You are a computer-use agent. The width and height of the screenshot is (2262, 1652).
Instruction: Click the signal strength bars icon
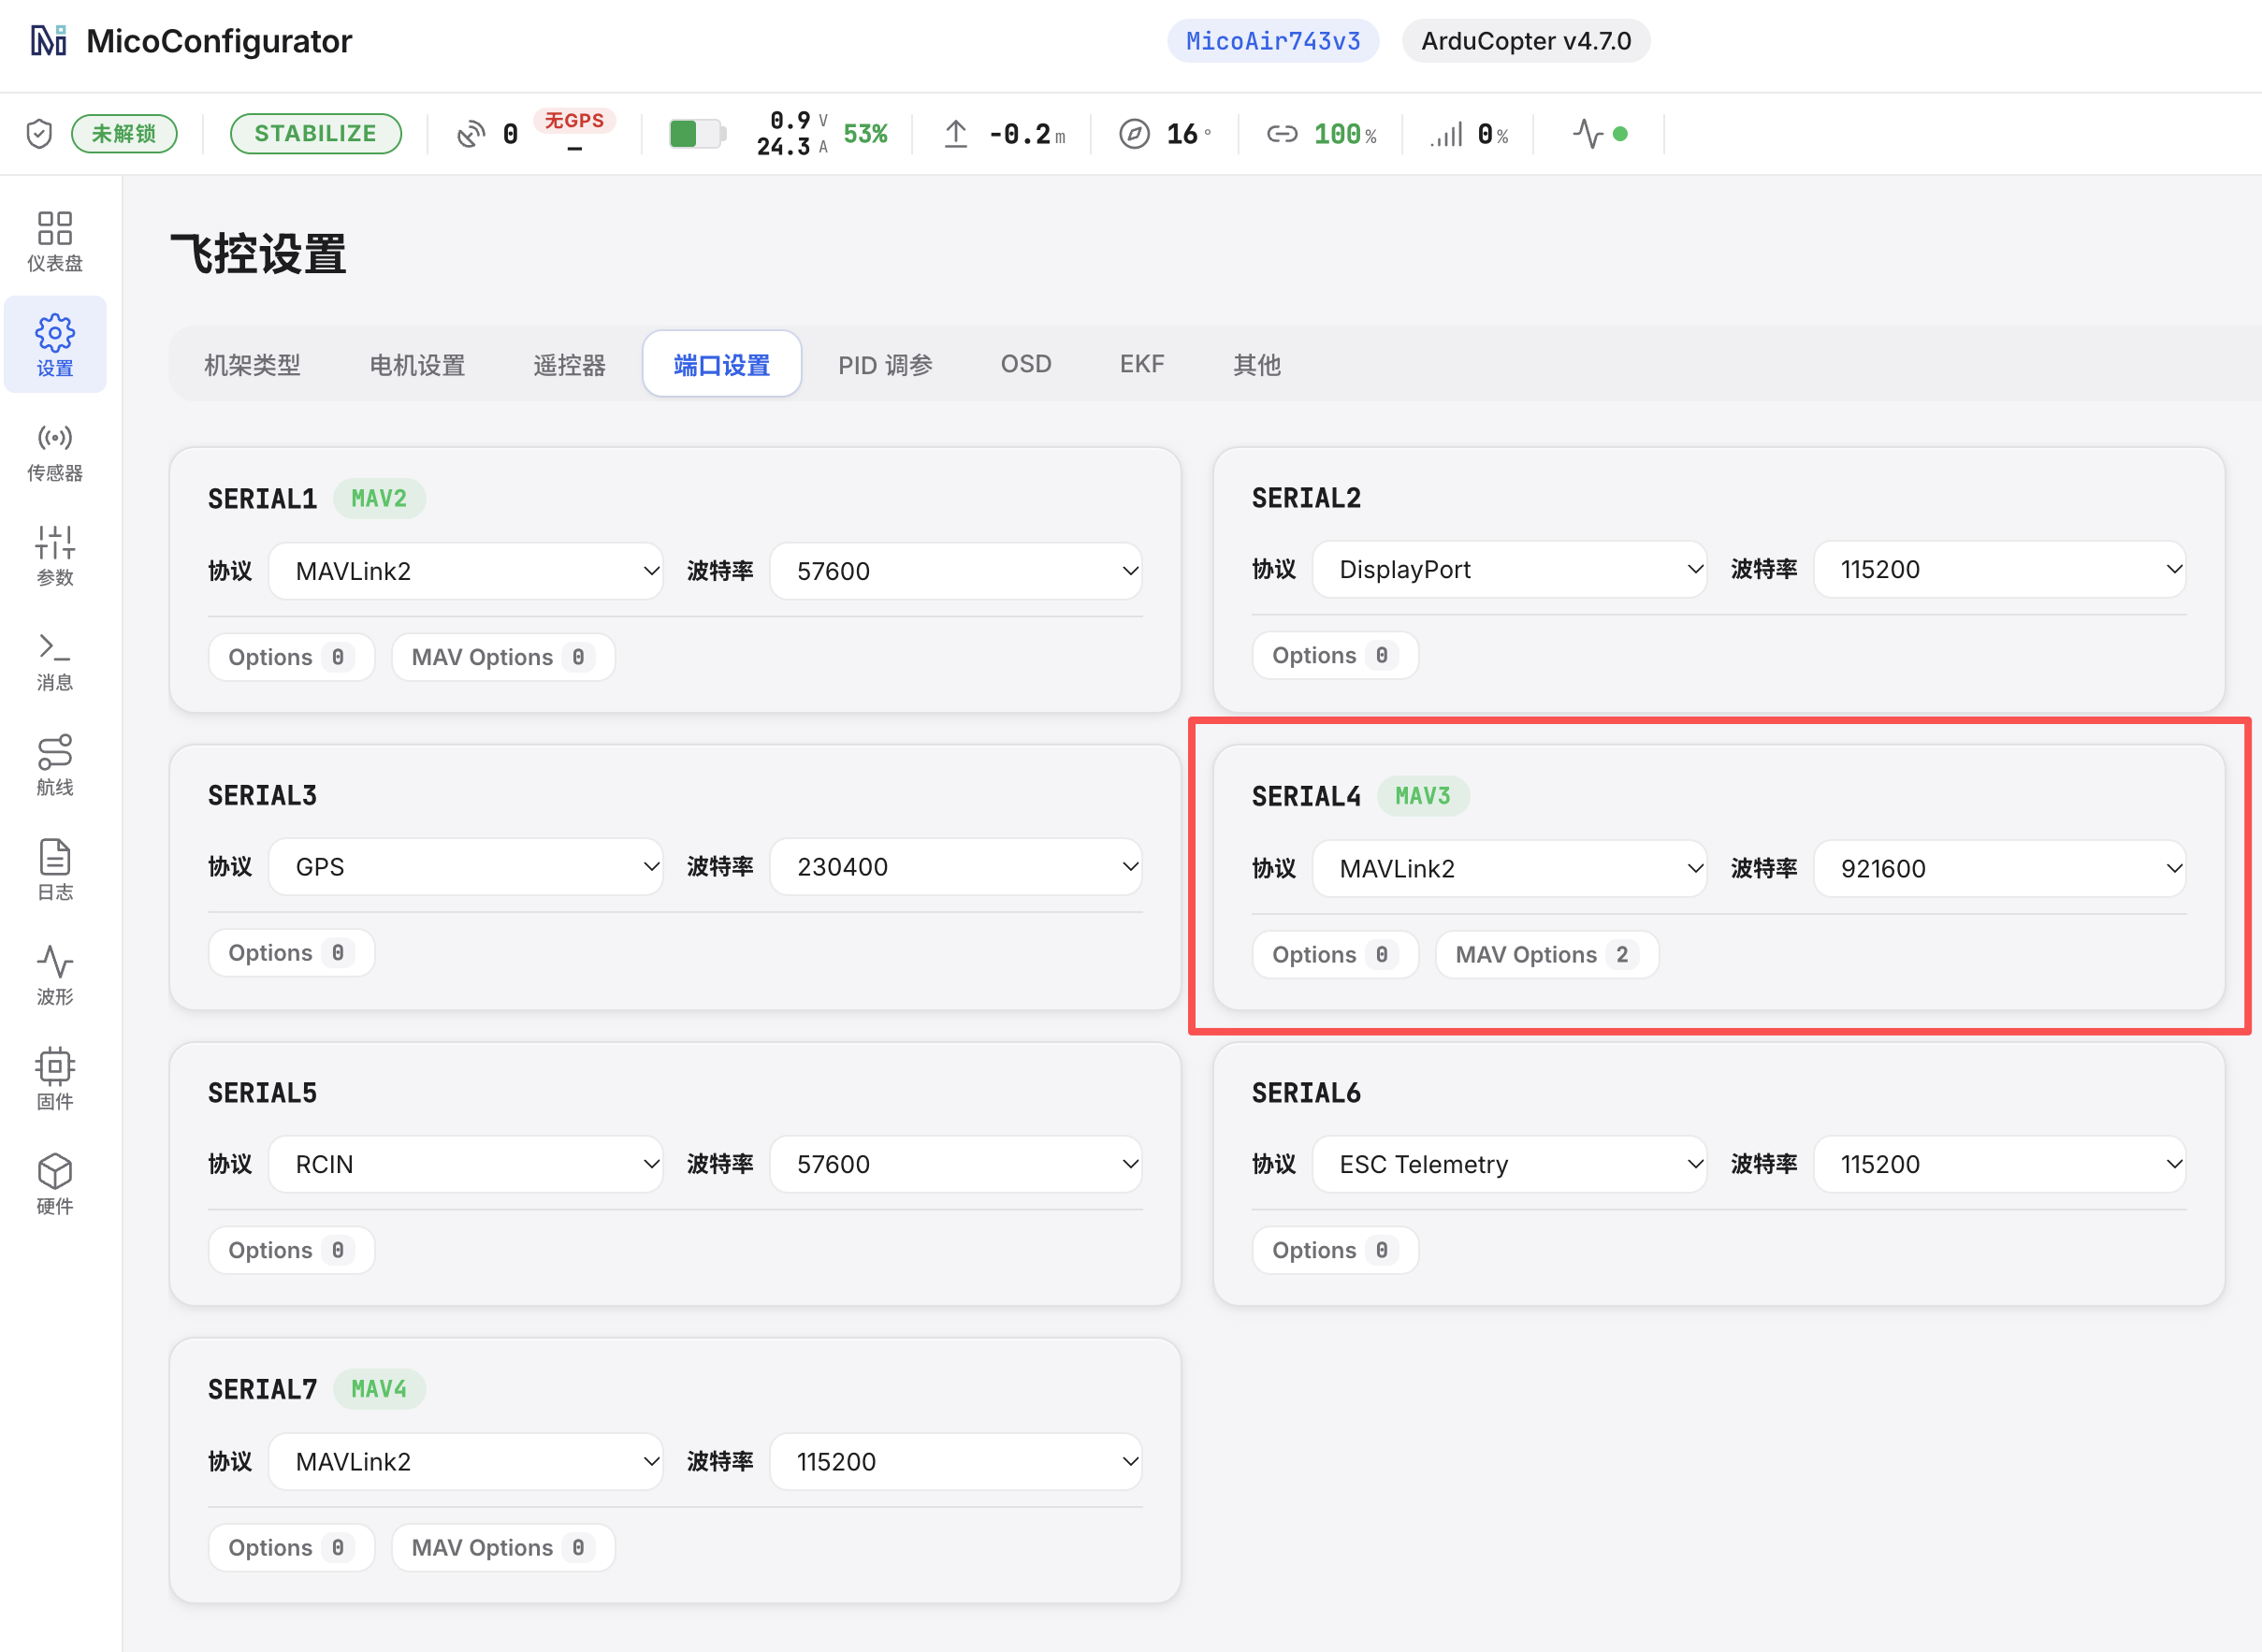(1446, 133)
